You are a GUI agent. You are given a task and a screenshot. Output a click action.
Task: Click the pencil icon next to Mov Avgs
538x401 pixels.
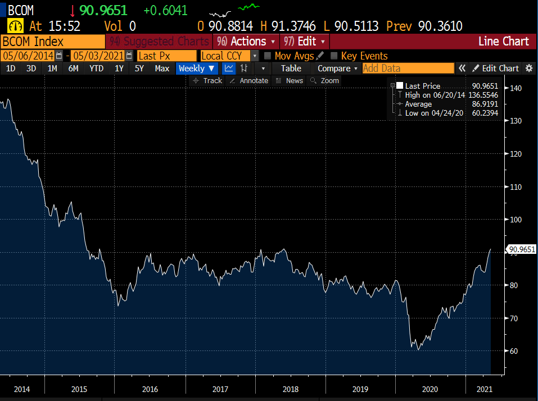coord(320,56)
